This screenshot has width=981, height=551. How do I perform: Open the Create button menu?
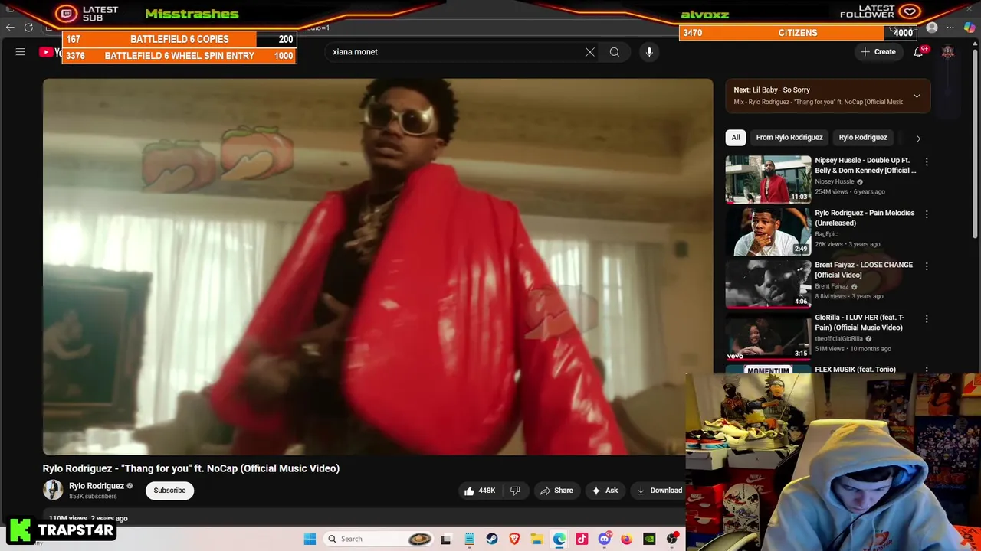point(878,52)
